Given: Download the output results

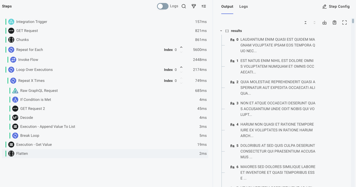Looking at the screenshot, I should [x=324, y=23].
